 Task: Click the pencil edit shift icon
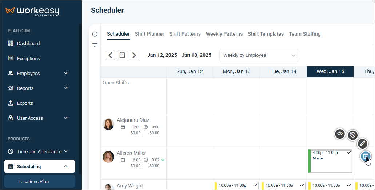coord(362,143)
